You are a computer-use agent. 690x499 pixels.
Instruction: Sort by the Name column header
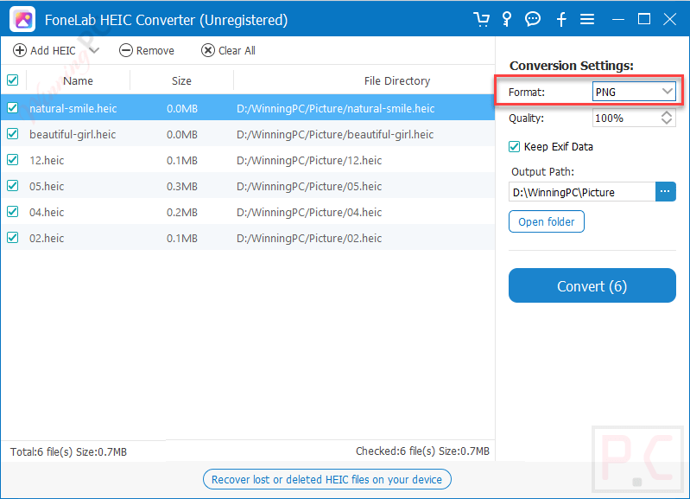[x=78, y=80]
